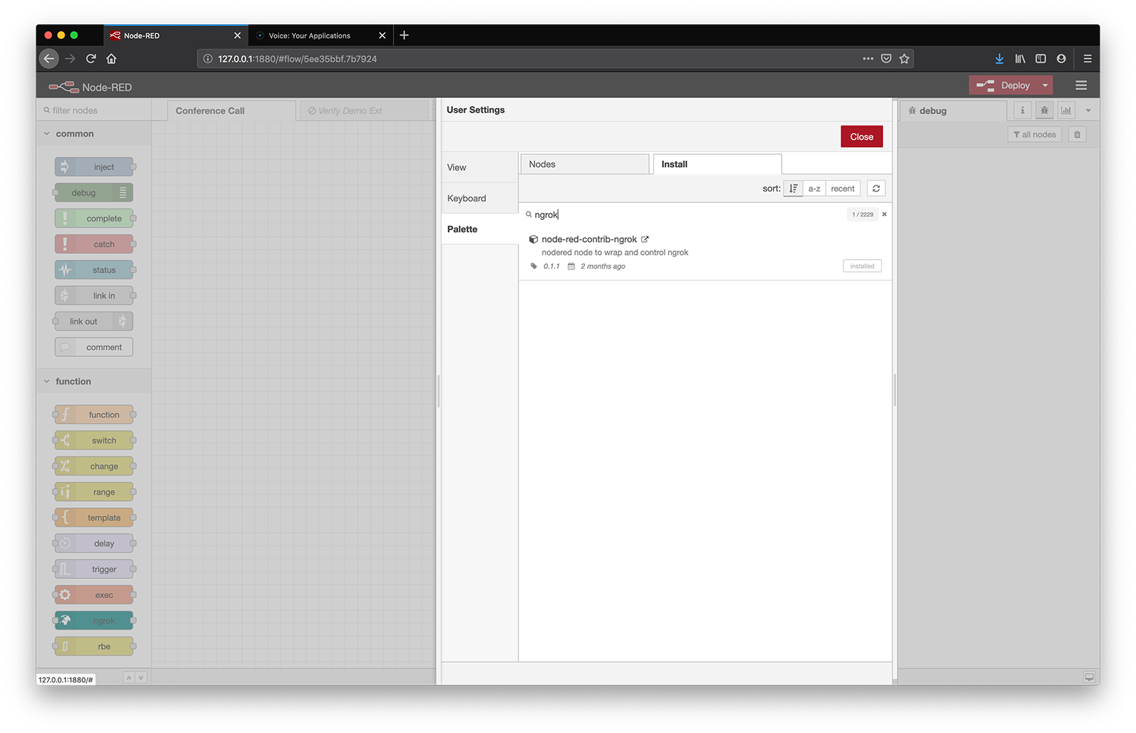Collapse all palette categories with up arrows
This screenshot has width=1136, height=733.
coord(129,678)
